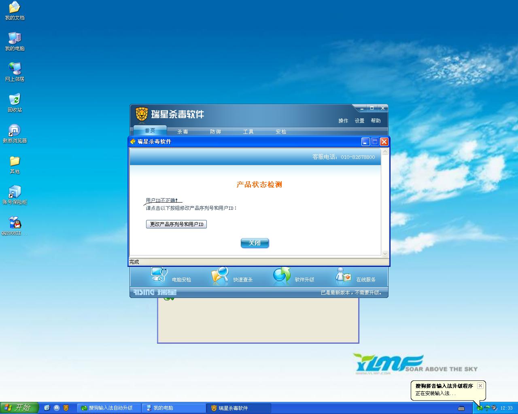The width and height of the screenshot is (518, 414).
Task: Click the 完成 status bar text
Action: point(134,262)
